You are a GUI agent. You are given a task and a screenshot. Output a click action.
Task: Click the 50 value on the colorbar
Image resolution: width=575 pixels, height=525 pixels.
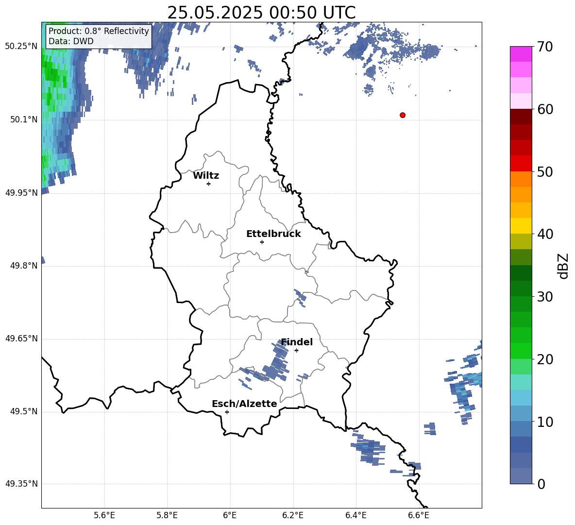[x=545, y=171]
